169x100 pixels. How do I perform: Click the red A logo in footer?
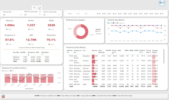click(3, 96)
